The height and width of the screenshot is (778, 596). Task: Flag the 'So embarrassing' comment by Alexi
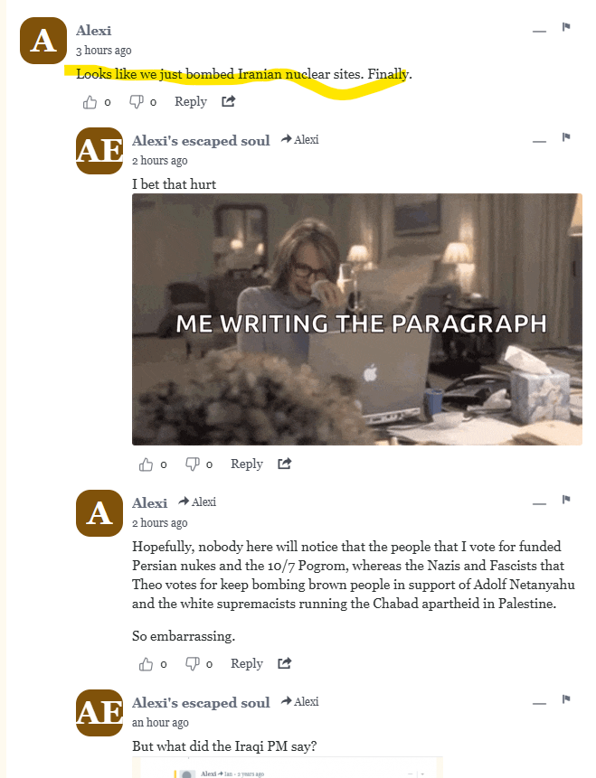[x=566, y=499]
